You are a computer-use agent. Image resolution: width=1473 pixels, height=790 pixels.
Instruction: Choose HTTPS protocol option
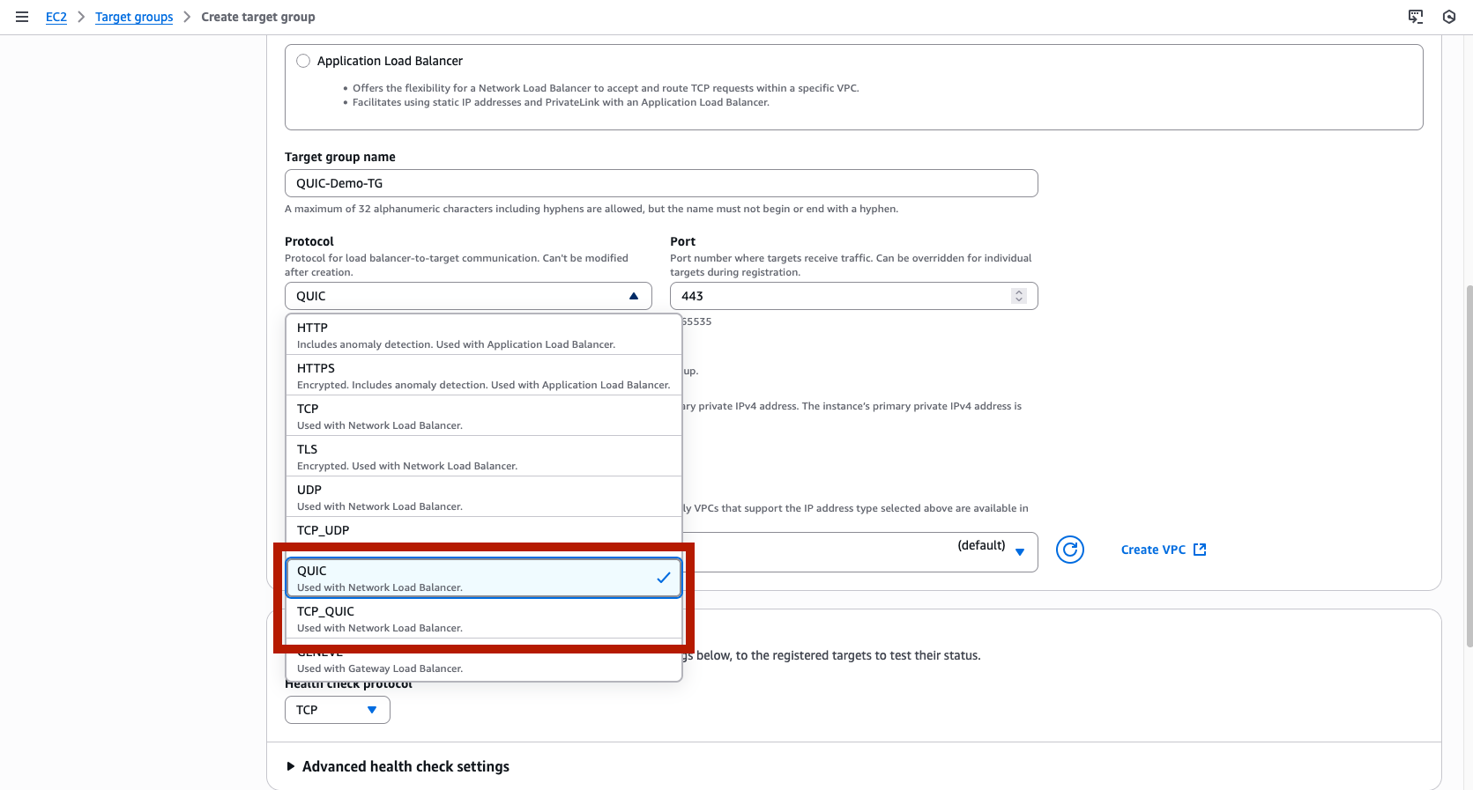[483, 375]
